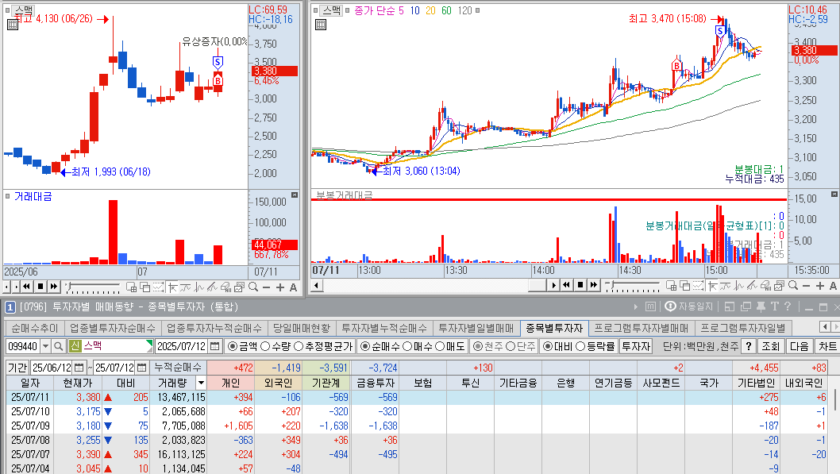Click the 다음 next button
The width and height of the screenshot is (840, 474).
[800, 346]
